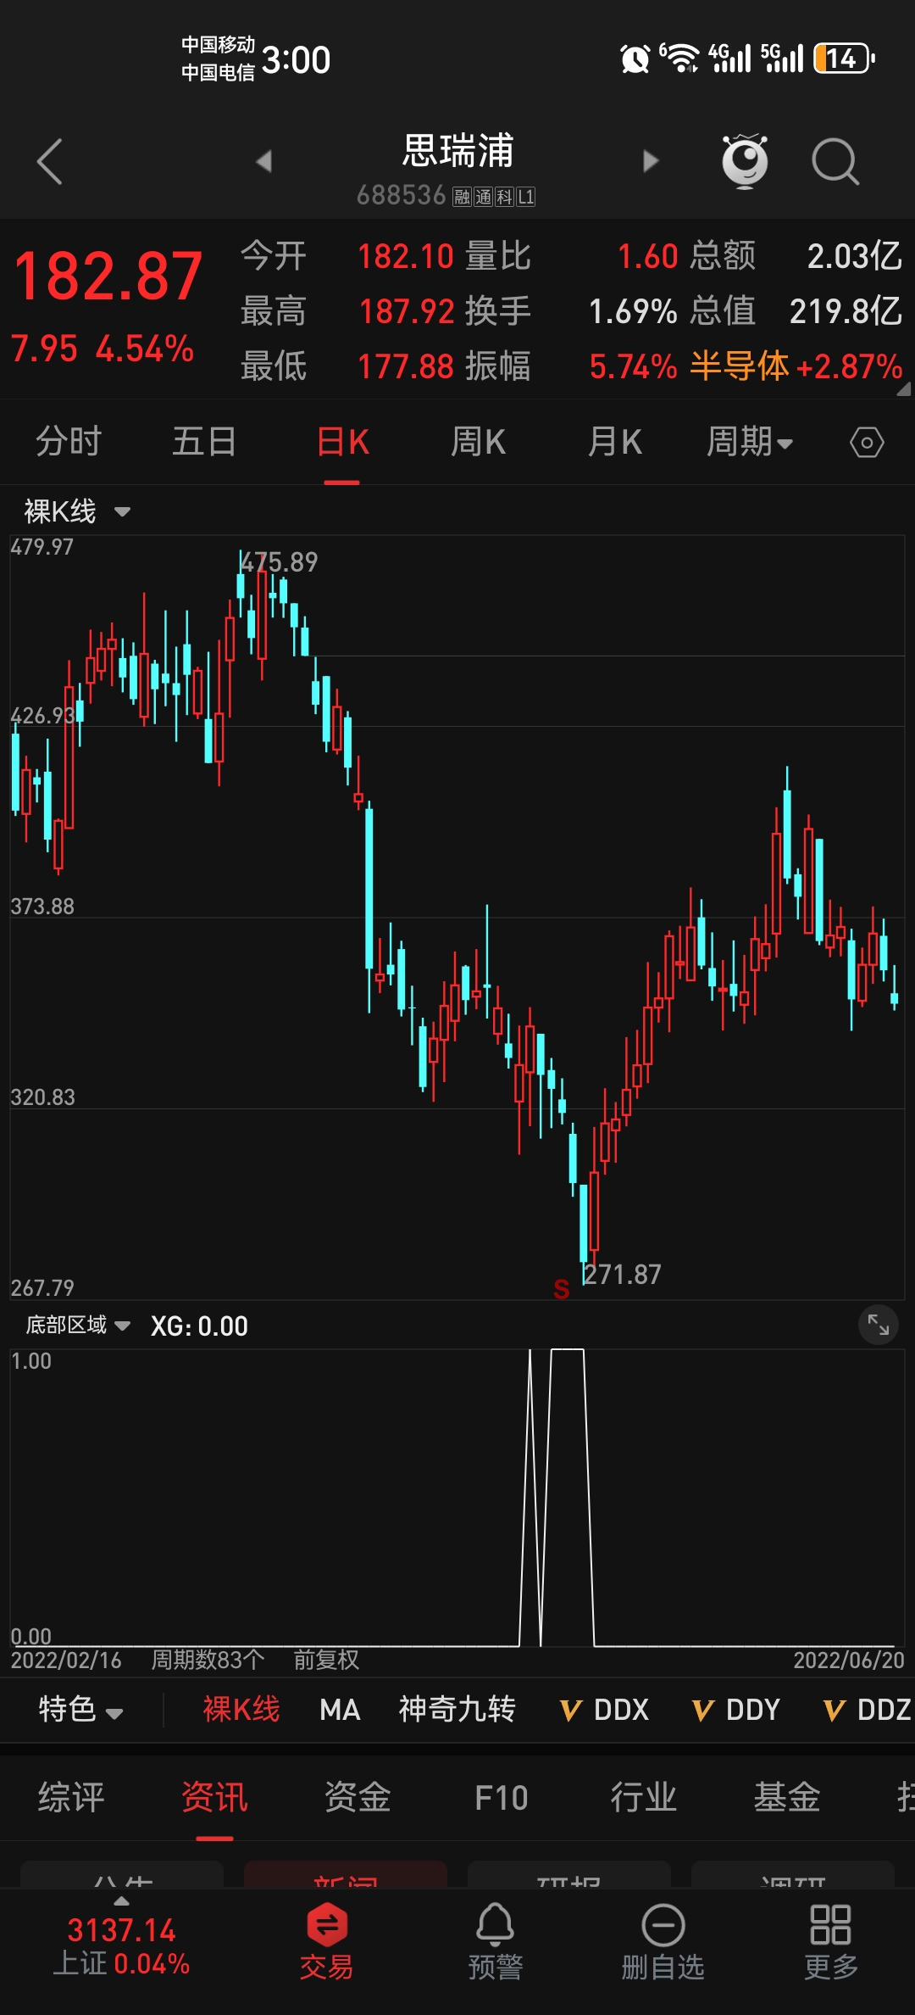Toggle the DDX indicator
Screen dimensions: 915x2015
(x=605, y=1710)
